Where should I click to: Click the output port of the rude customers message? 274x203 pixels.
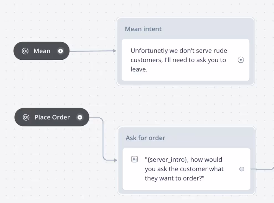(241, 60)
